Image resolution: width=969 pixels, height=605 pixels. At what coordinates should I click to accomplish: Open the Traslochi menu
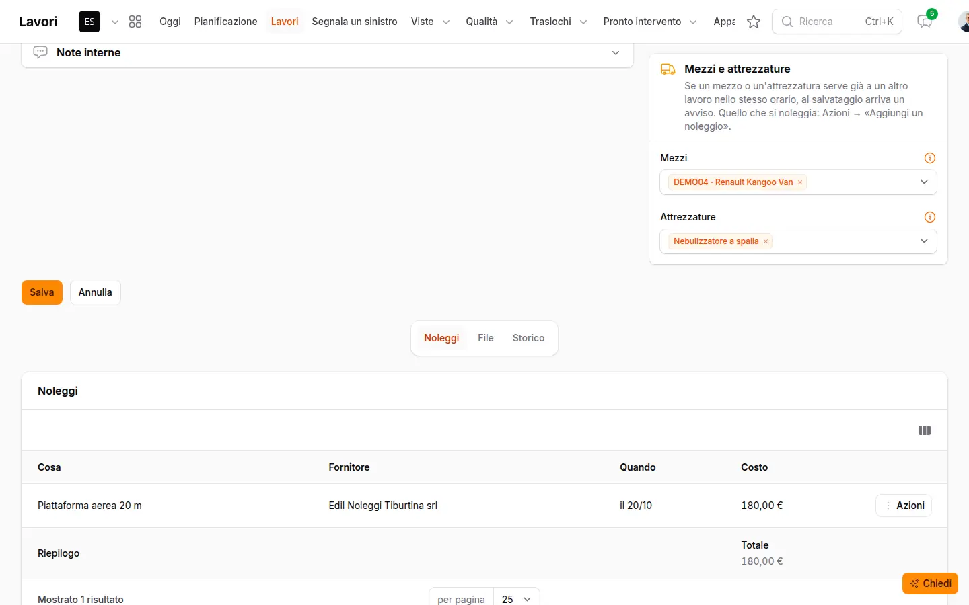pyautogui.click(x=559, y=22)
